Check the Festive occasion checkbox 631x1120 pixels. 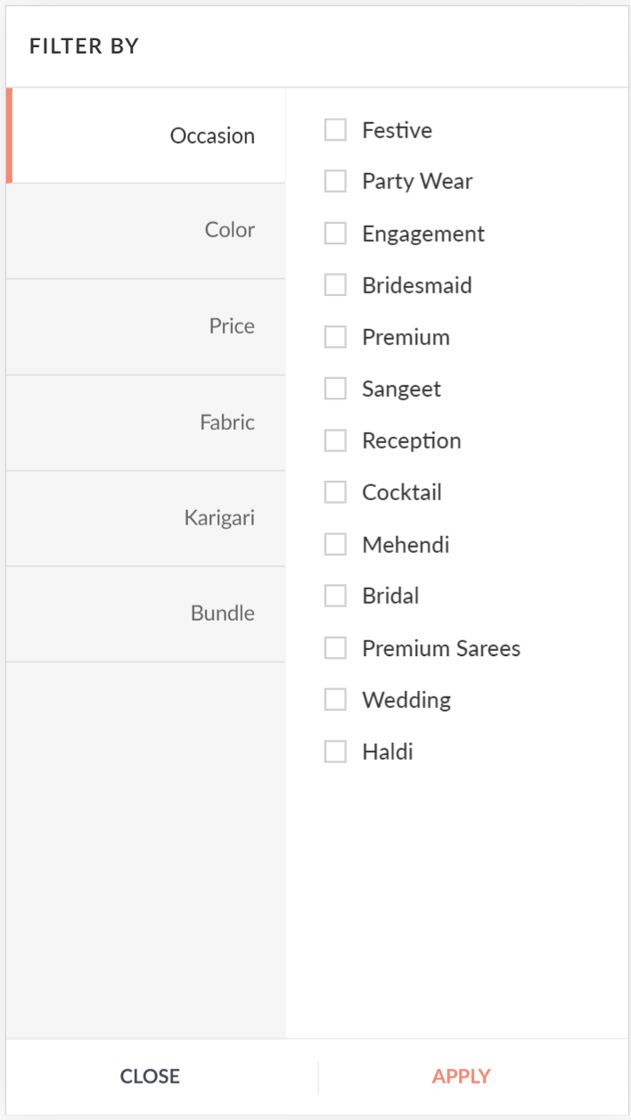tap(335, 130)
